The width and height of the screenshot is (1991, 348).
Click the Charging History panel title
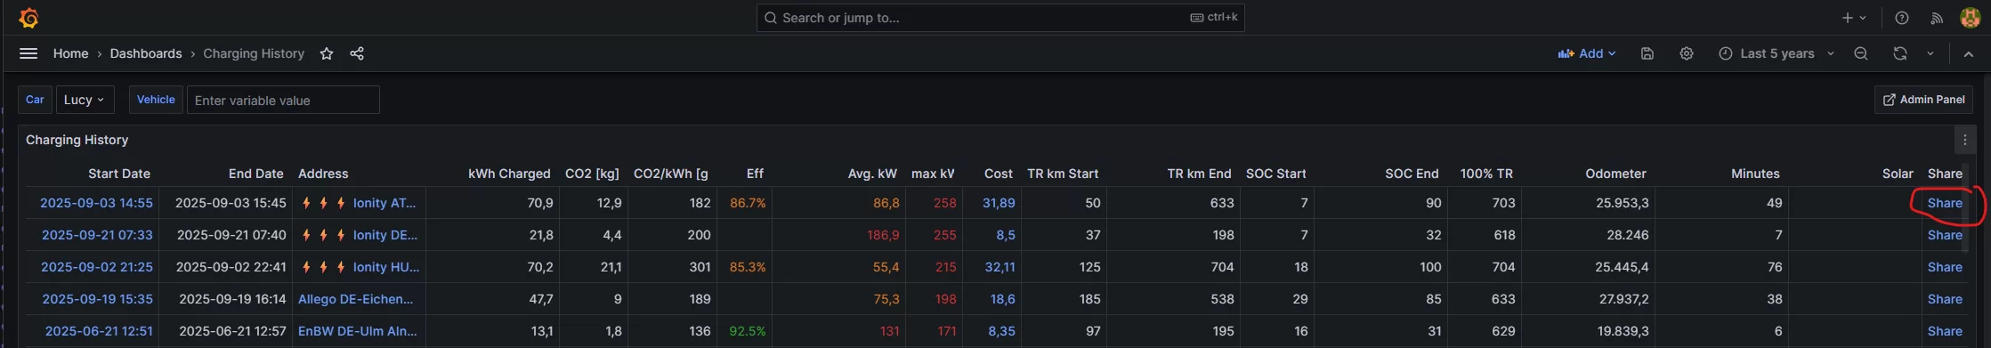coord(77,140)
